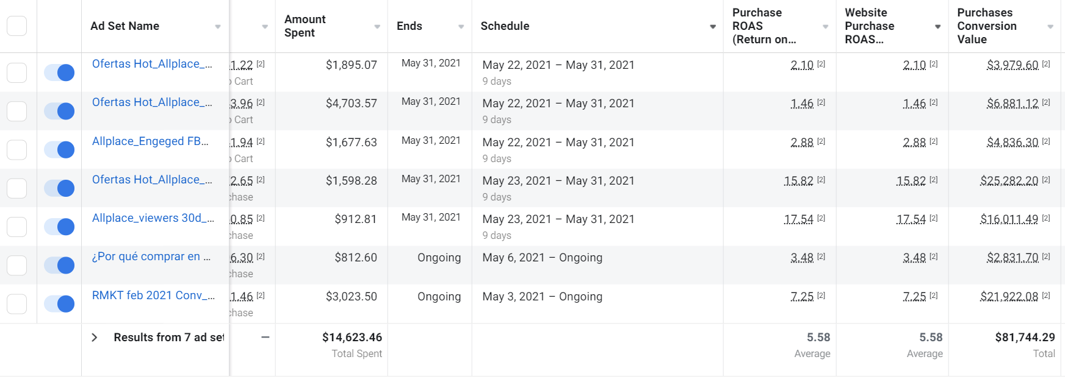1065x379 pixels.
Task: Check the box for the Allplace_Engeged FB row
Action: tap(17, 150)
